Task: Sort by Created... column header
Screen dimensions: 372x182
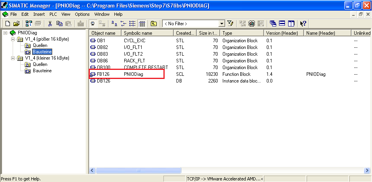Action: [x=185, y=33]
